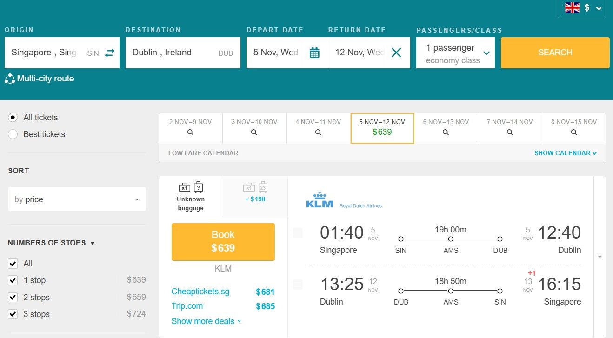Screen dimensions: 613x338
Task: Expand flight details chevron on right
Action: [600, 257]
